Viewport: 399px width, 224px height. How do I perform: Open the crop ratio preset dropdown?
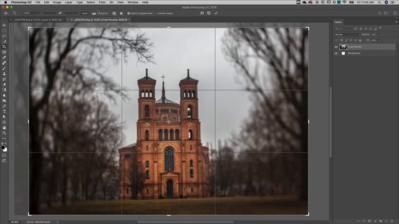tap(32, 13)
